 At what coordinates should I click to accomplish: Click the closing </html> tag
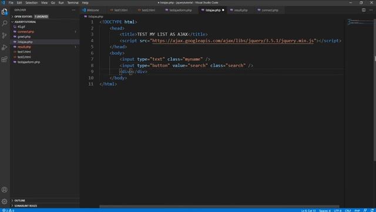point(108,84)
